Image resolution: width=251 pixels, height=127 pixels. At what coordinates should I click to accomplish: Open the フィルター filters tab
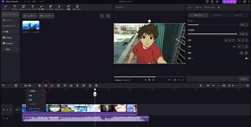[x=50, y=8]
